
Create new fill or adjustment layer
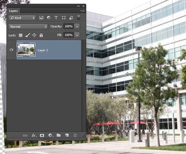tap(51, 135)
